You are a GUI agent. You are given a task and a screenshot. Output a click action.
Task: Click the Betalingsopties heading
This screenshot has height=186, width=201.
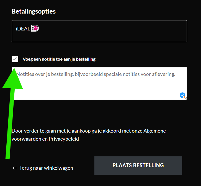tap(33, 11)
